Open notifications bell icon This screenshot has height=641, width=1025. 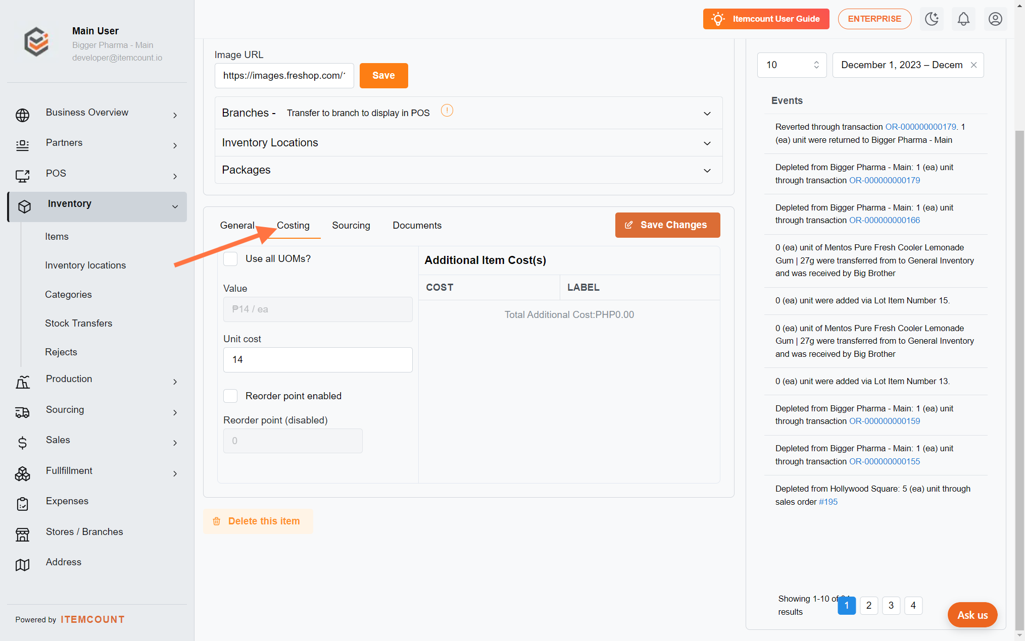[x=963, y=19]
